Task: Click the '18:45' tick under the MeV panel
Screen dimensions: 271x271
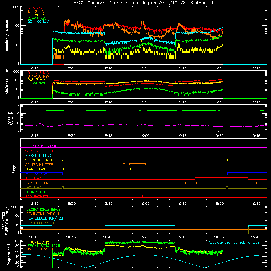Action: point(108,102)
